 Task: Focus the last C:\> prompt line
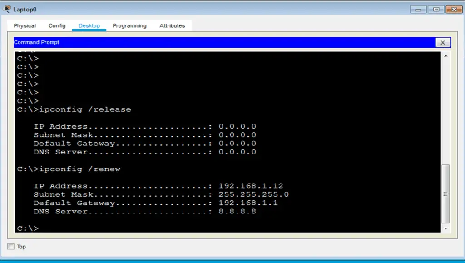(x=28, y=228)
